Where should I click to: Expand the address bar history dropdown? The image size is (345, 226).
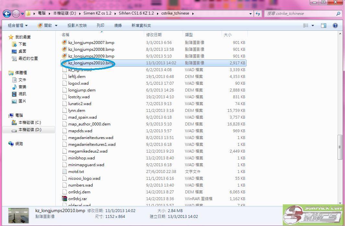(250, 14)
